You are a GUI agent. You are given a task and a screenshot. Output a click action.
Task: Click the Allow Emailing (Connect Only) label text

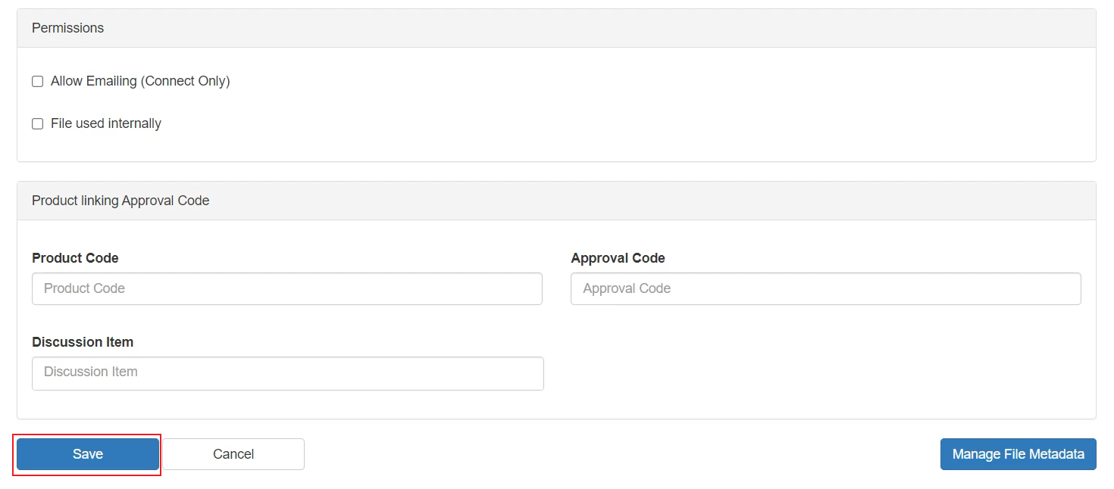[x=140, y=81]
